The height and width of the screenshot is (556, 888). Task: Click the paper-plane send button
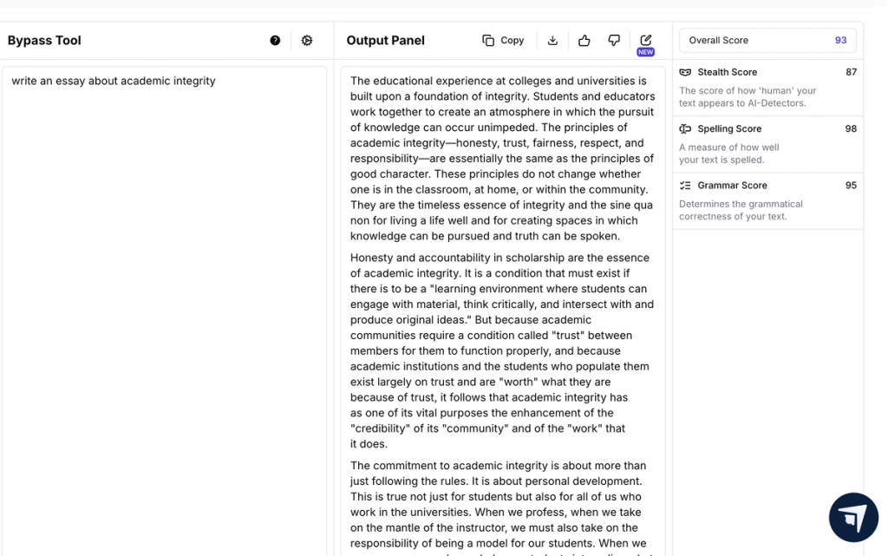pyautogui.click(x=853, y=517)
